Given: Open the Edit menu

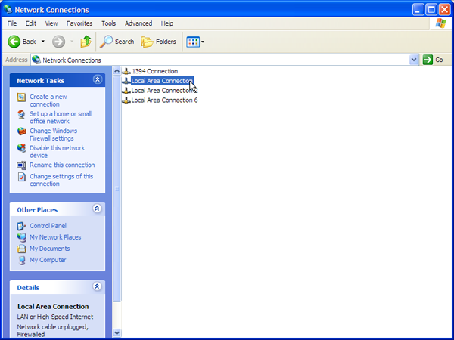Looking at the screenshot, I should pos(31,23).
